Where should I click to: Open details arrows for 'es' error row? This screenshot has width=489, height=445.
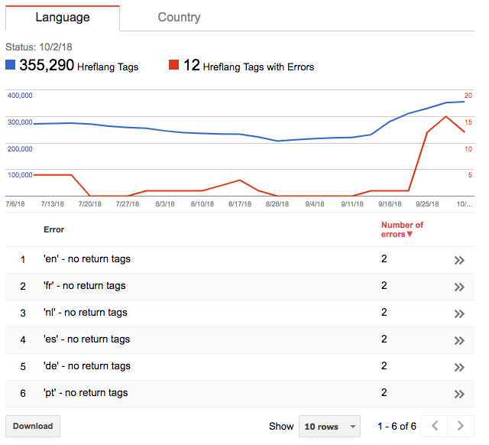(x=459, y=340)
